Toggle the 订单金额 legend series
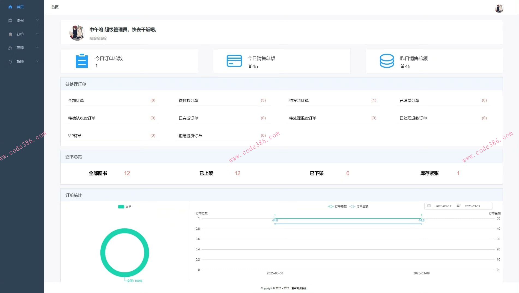 pos(359,206)
